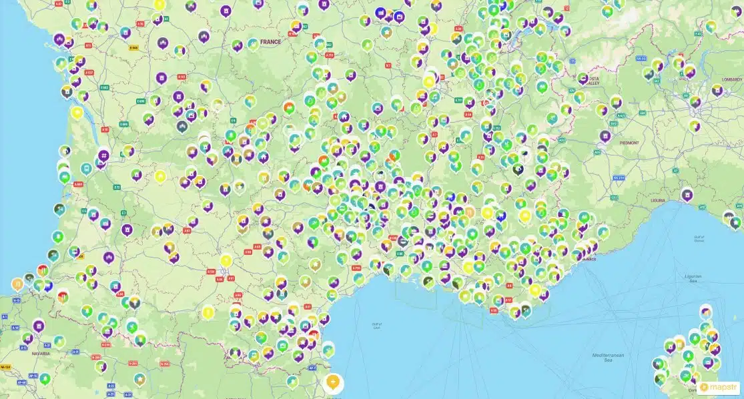This screenshot has height=399, width=744.
Task: Click the teal pin below the AP-7 road sign
Action: pos(292,381)
